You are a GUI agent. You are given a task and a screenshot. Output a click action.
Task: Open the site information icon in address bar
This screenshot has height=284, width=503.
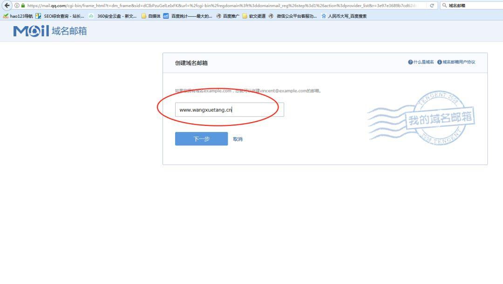tap(17, 6)
